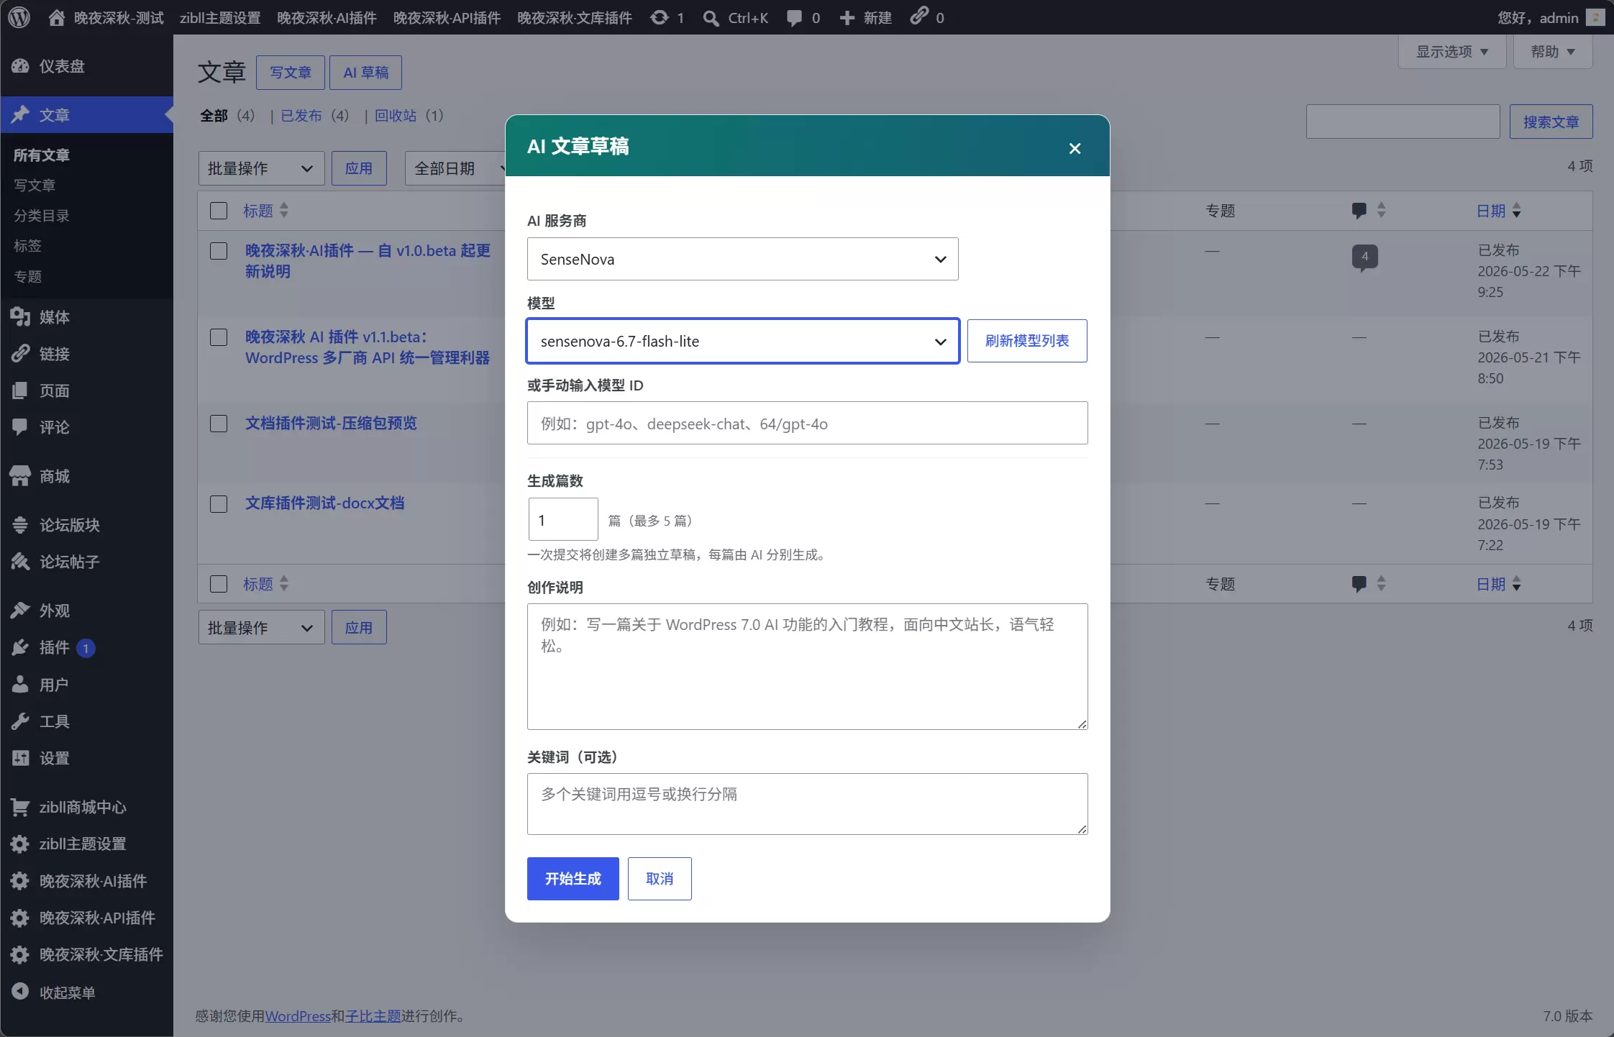Screen dimensions: 1614x1037
Task: Expand the 帮助 help panel
Action: click(1553, 52)
